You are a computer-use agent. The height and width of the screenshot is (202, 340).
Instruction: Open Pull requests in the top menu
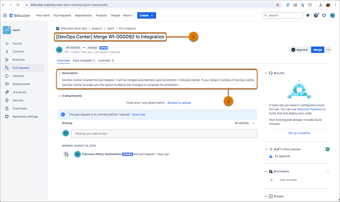tap(62, 15)
